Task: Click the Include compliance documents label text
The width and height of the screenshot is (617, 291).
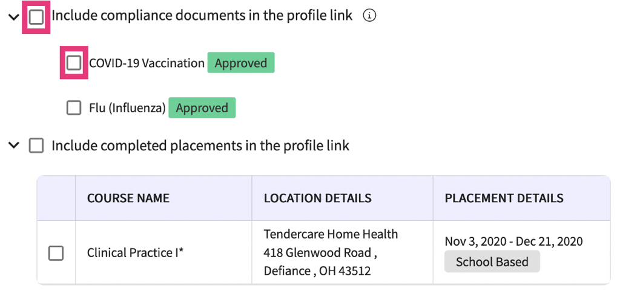Action: point(202,16)
